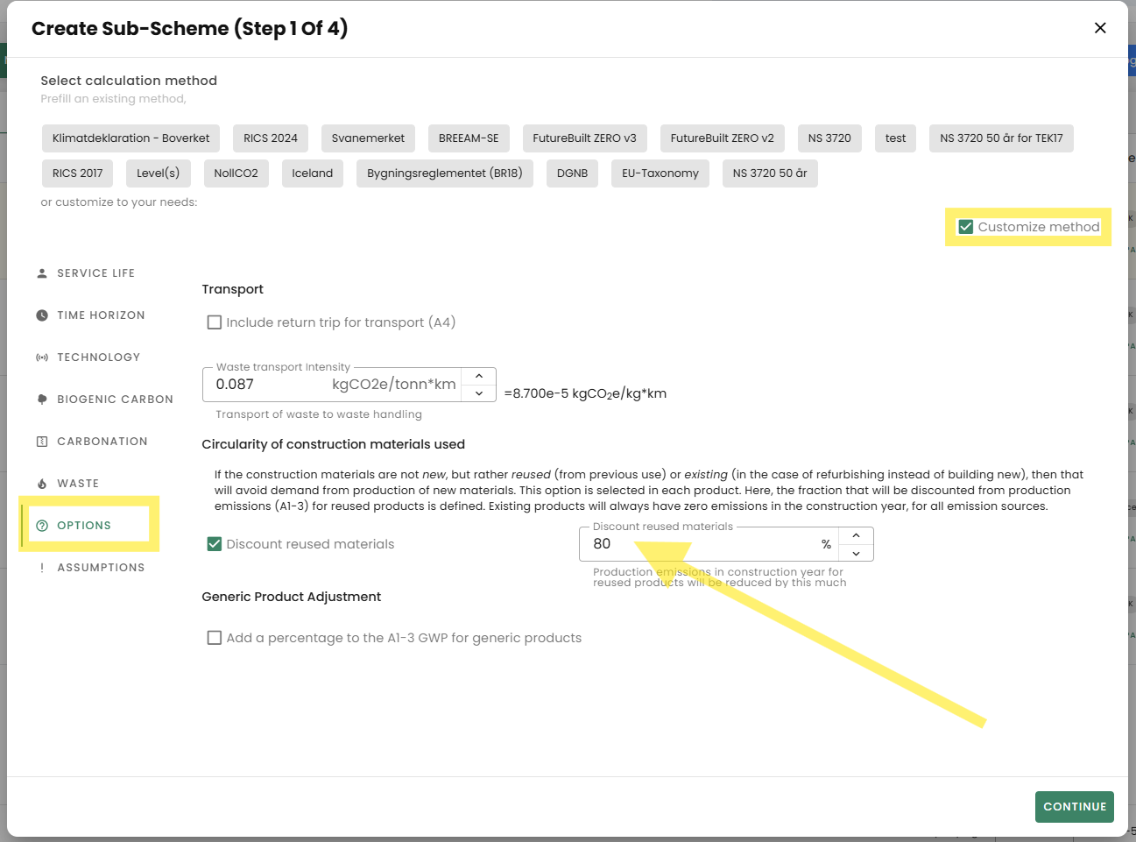This screenshot has height=842, width=1136.
Task: Decrease waste transport intensity with down arrow
Action: (x=479, y=393)
